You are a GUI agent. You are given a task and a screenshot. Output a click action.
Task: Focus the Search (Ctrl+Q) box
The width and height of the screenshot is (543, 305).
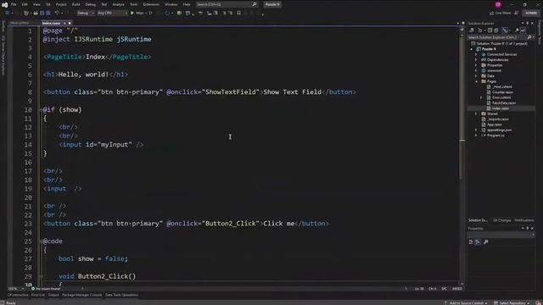pos(227,4)
